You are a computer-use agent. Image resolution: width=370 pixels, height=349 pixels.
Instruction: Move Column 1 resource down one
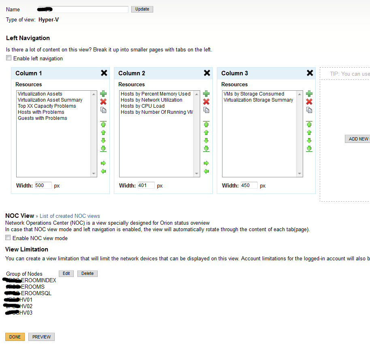(x=103, y=140)
